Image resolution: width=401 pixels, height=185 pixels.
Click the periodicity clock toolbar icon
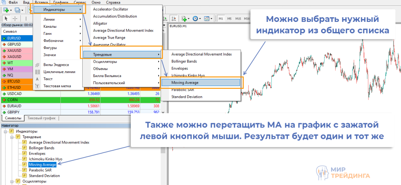click(x=196, y=18)
